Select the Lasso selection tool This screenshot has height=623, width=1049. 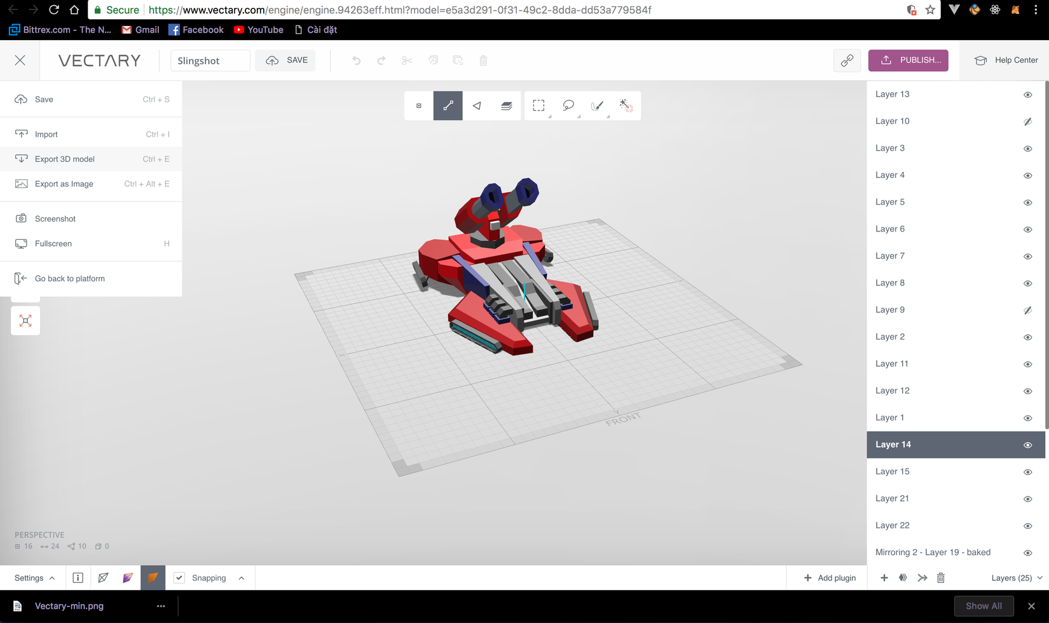568,106
